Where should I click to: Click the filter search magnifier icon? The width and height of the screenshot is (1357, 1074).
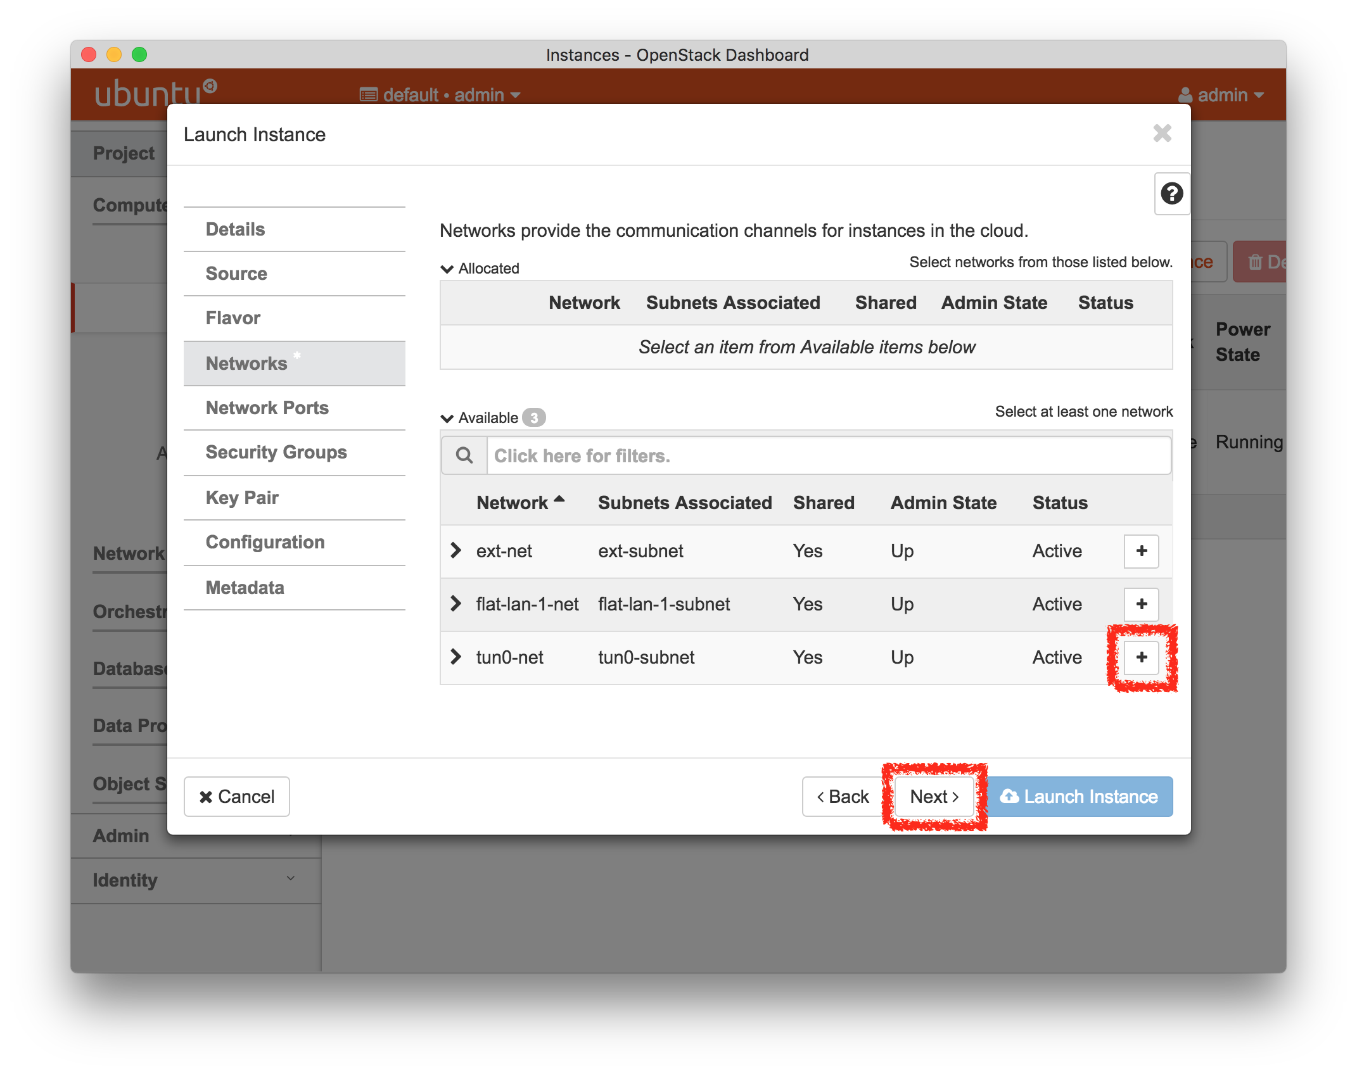click(x=464, y=455)
